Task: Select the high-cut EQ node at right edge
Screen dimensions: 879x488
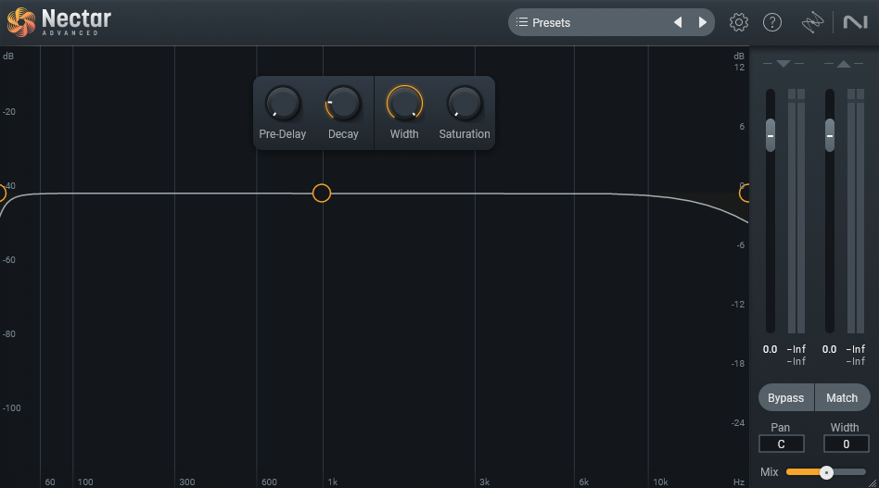Action: pos(745,194)
